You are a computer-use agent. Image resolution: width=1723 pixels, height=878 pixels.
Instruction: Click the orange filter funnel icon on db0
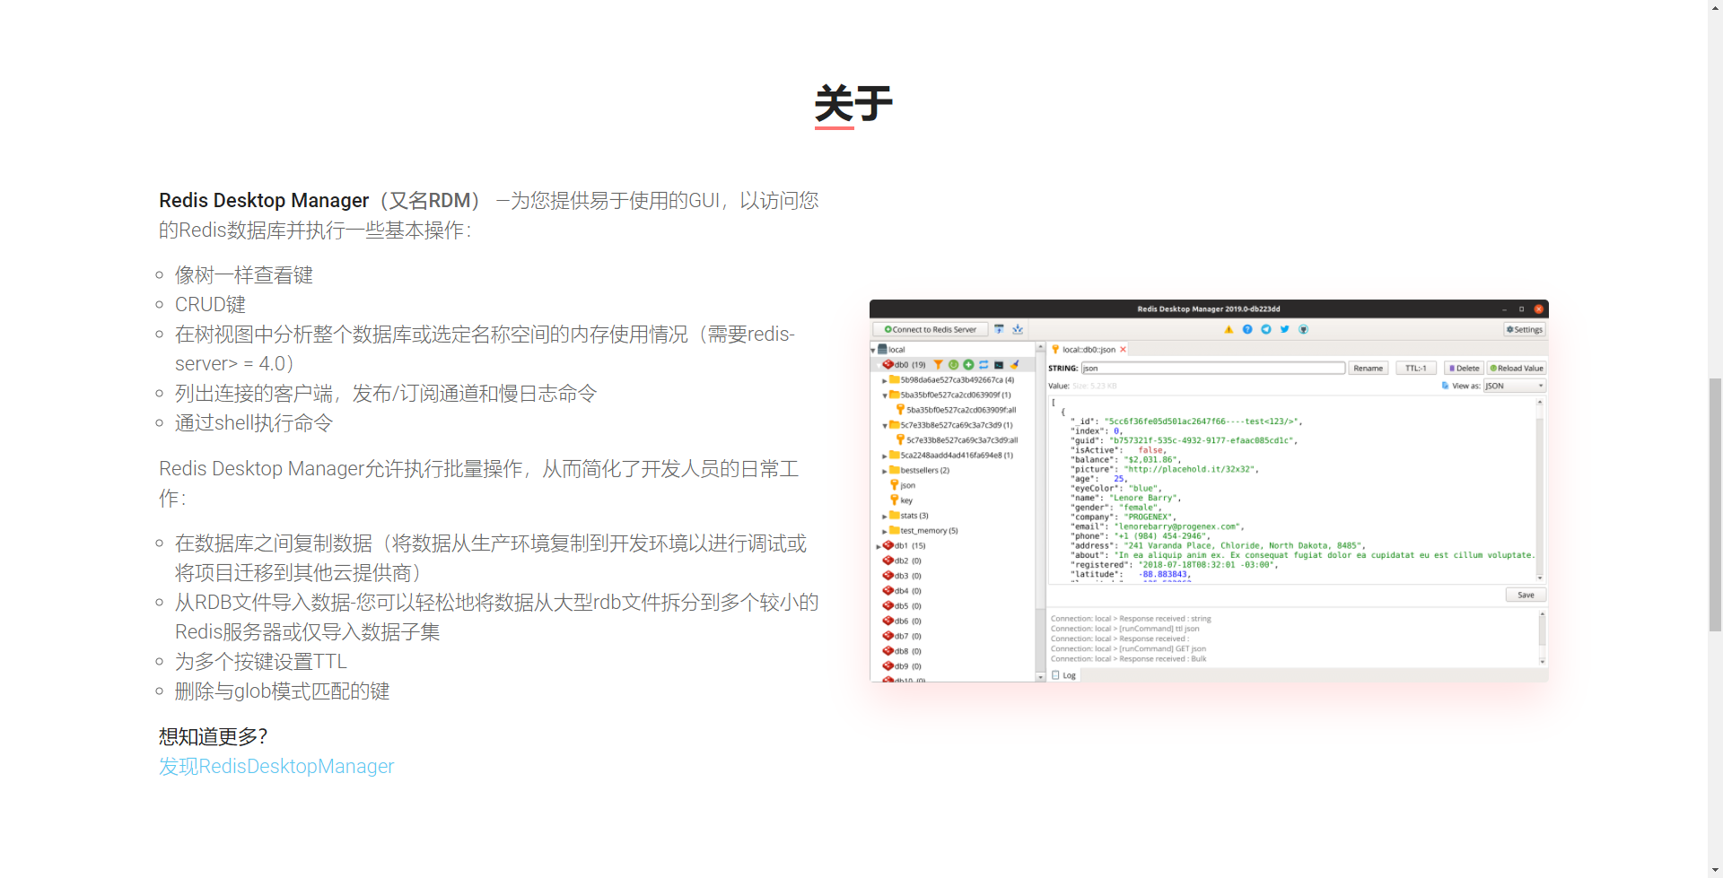pyautogui.click(x=938, y=365)
